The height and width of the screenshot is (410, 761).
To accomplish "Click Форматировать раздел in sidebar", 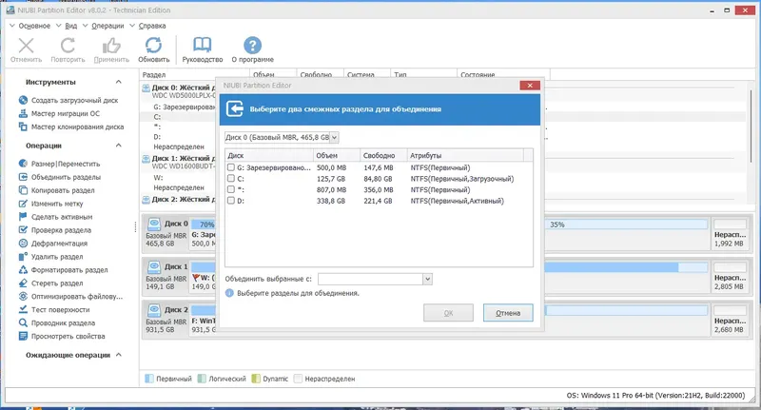I will click(x=69, y=270).
